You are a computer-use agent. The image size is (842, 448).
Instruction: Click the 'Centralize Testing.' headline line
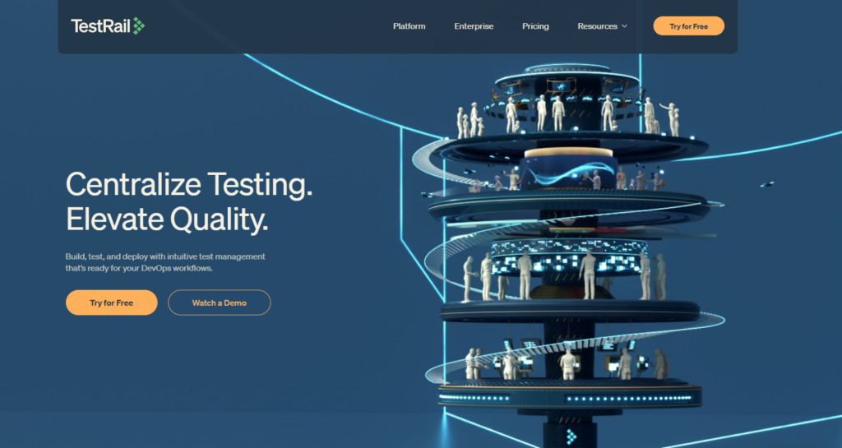click(x=189, y=185)
